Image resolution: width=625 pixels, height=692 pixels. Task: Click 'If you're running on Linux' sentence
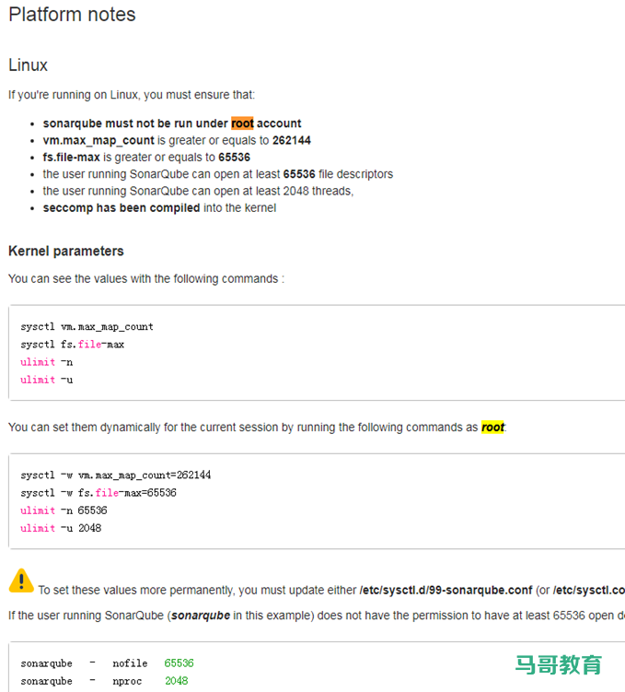(x=132, y=95)
